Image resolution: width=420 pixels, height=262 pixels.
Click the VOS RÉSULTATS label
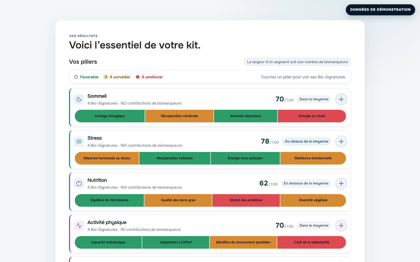[83, 36]
